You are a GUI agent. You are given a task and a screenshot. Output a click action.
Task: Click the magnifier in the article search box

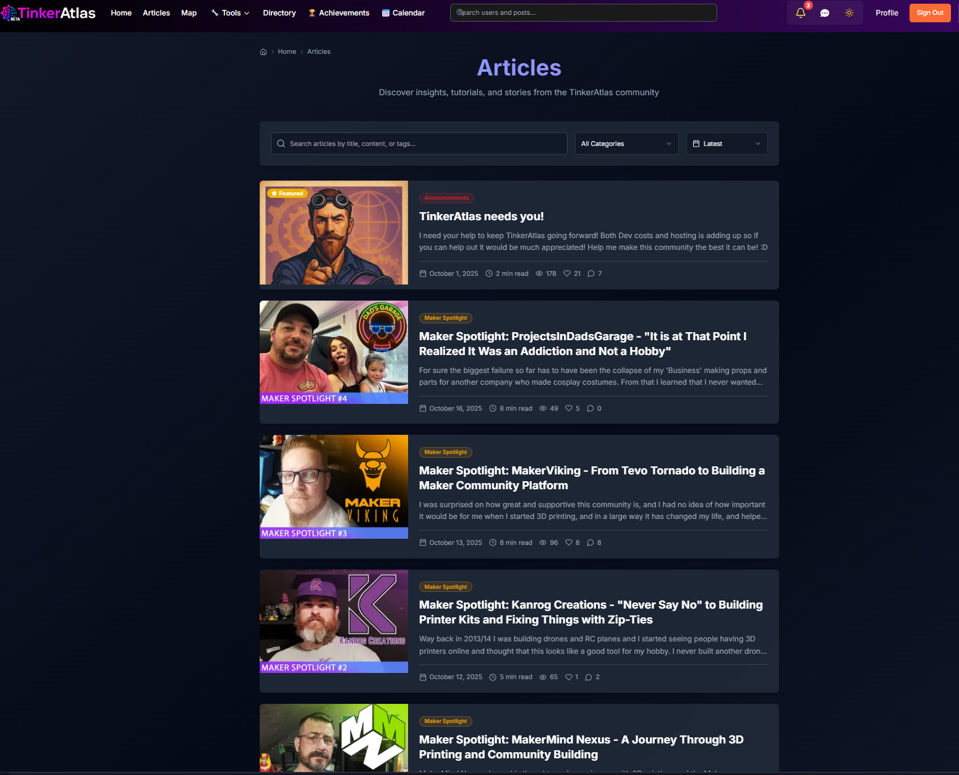[281, 143]
